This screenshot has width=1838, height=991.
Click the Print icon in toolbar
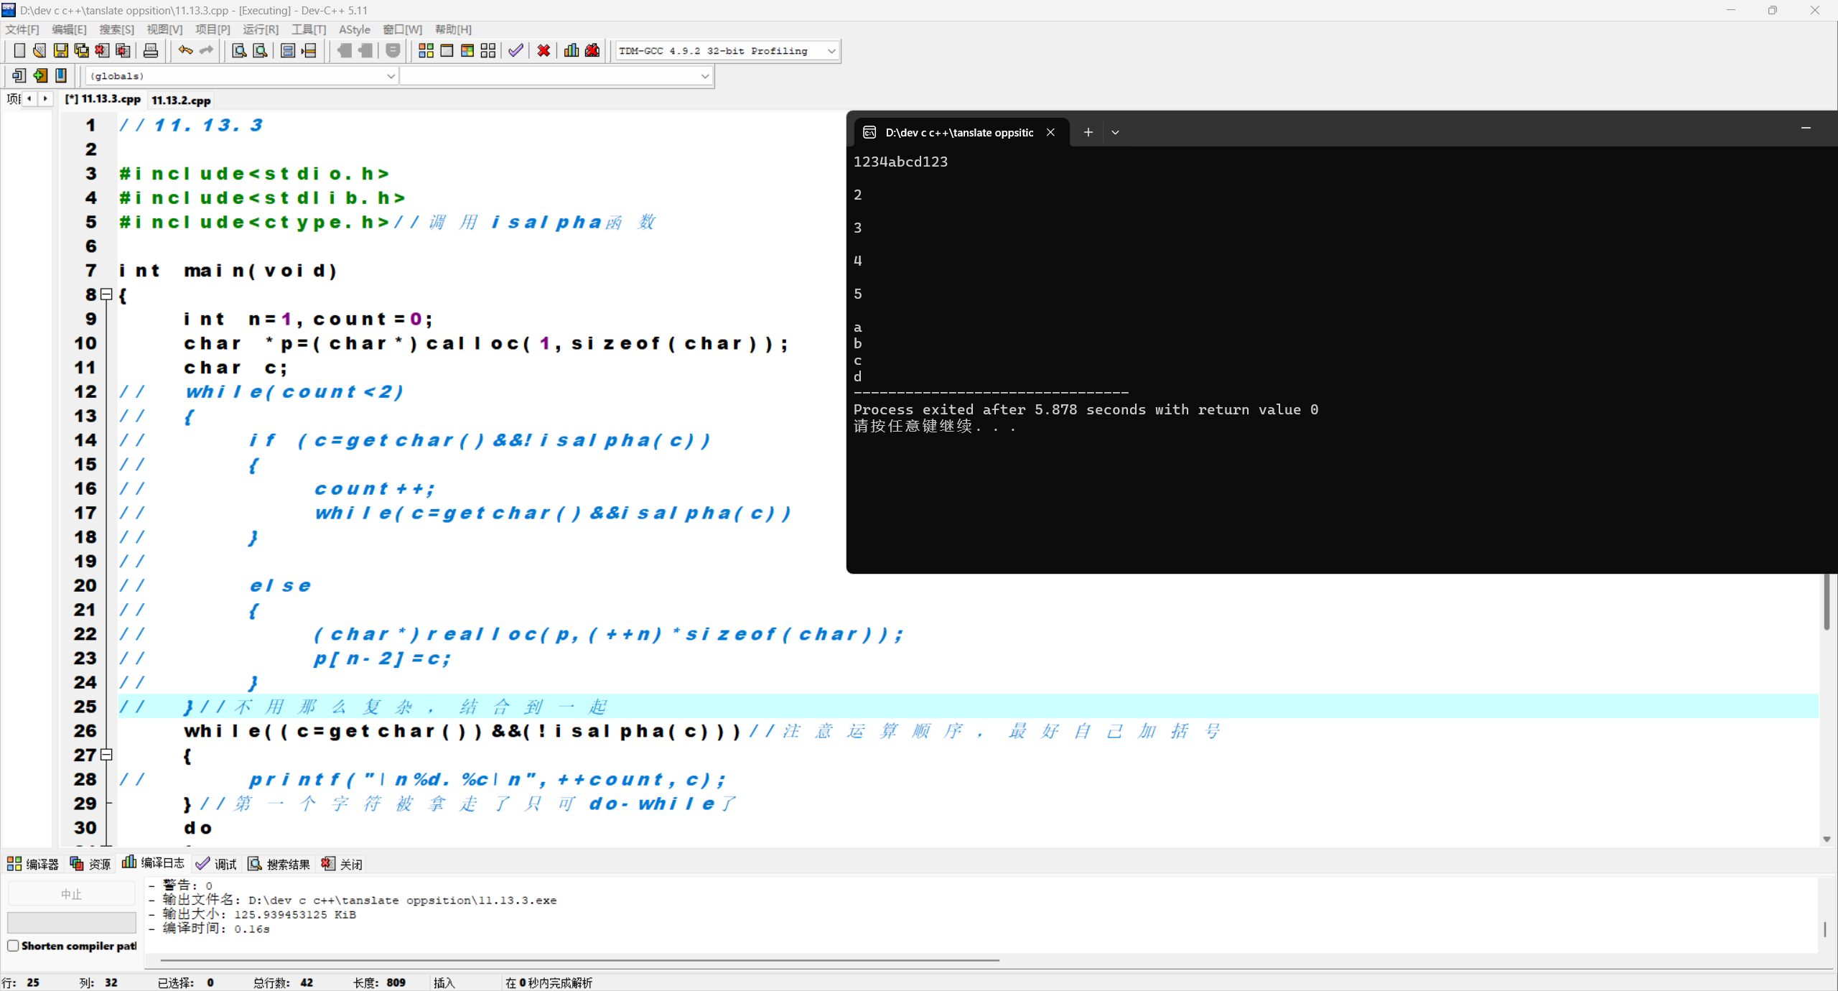point(151,50)
